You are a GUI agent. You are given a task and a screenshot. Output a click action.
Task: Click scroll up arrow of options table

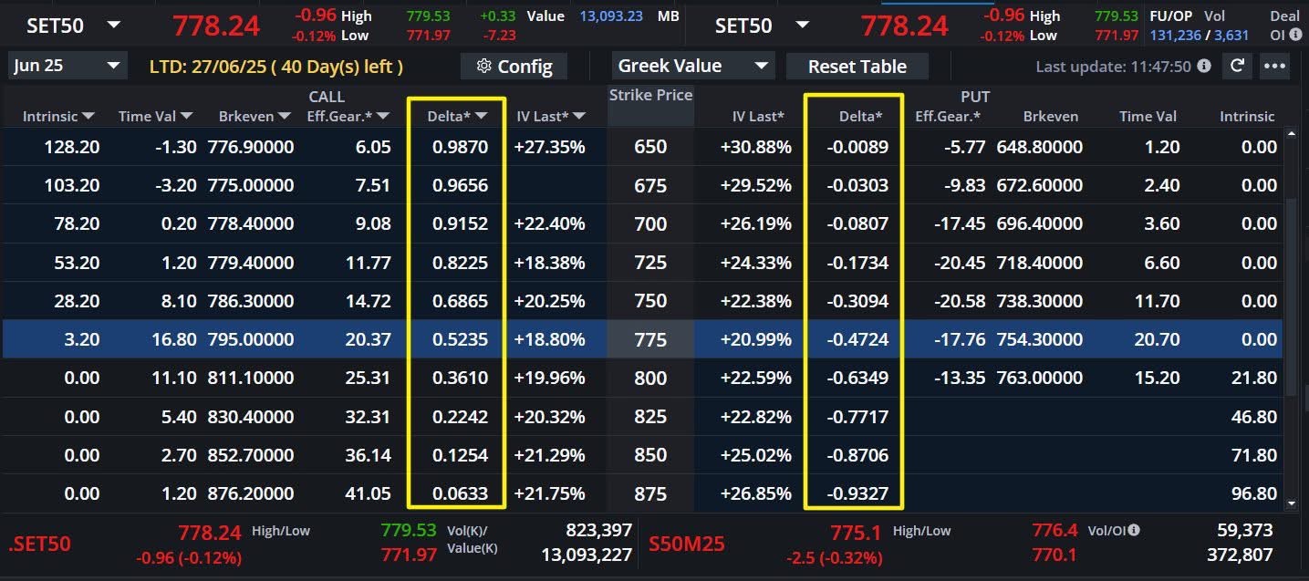click(1291, 133)
